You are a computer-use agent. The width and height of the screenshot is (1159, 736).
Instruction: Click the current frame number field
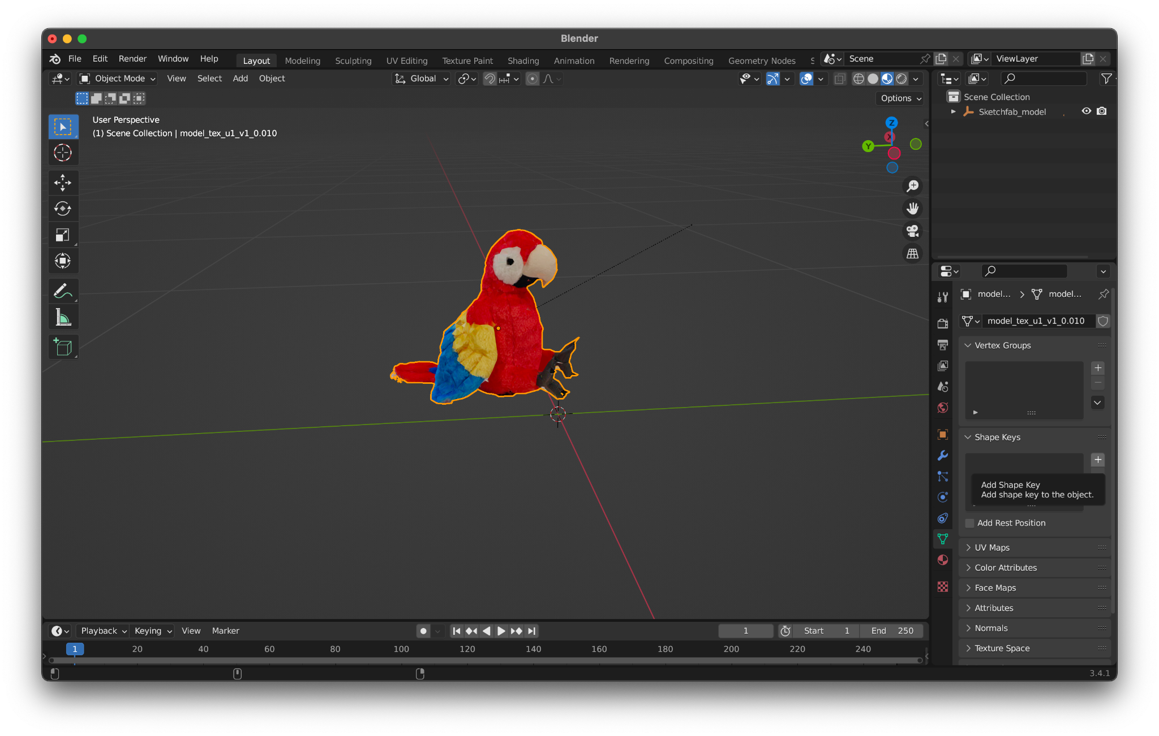pos(746,631)
